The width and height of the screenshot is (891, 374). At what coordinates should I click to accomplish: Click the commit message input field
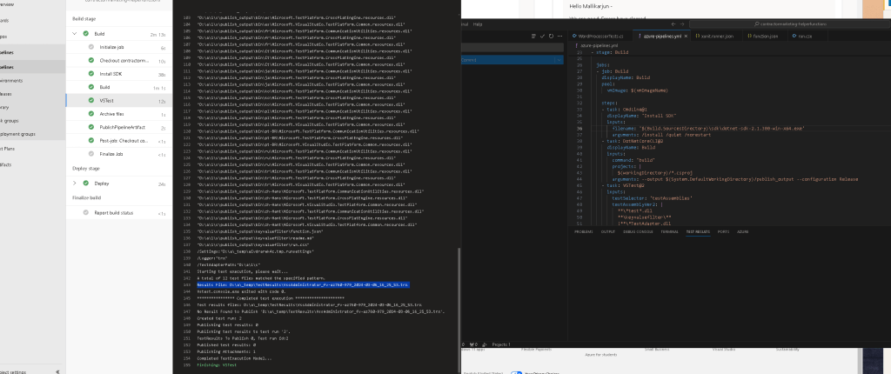512,48
